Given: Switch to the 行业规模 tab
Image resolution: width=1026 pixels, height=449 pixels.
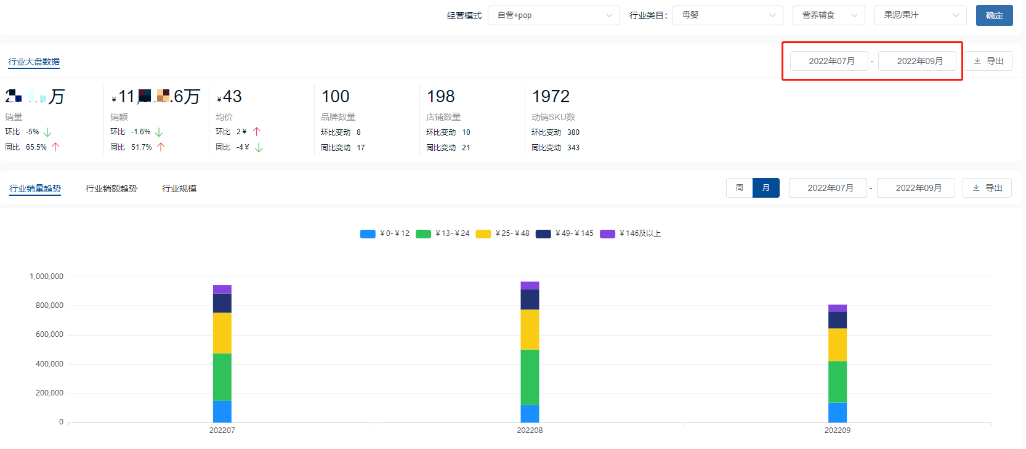Looking at the screenshot, I should pyautogui.click(x=179, y=188).
